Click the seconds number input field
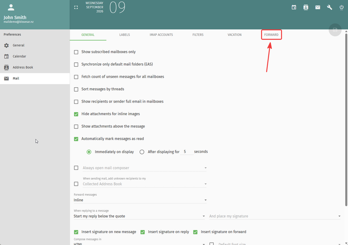The width and height of the screenshot is (348, 245). pos(187,152)
